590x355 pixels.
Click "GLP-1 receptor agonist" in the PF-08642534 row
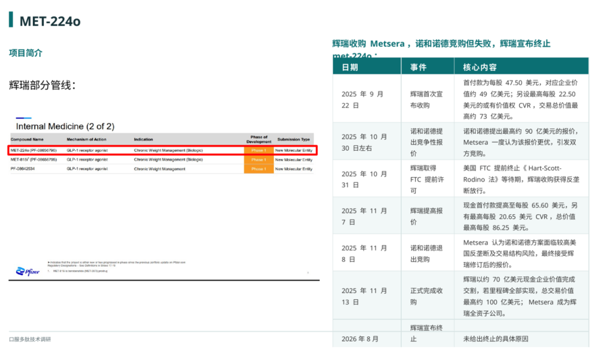(x=87, y=169)
